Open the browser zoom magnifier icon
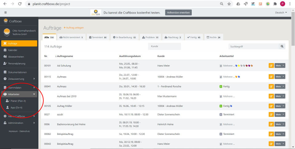Image resolution: width=295 pixels, height=149 pixels. (x=222, y=4)
